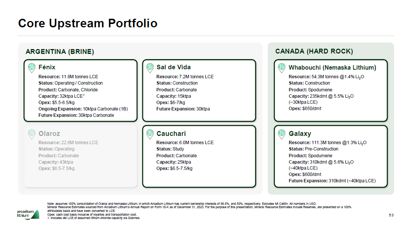Click the Olaroz location pin icon
The image size is (411, 231).
click(32, 134)
